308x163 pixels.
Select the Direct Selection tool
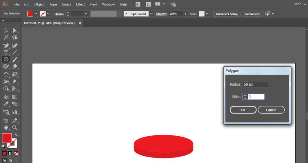point(14,30)
